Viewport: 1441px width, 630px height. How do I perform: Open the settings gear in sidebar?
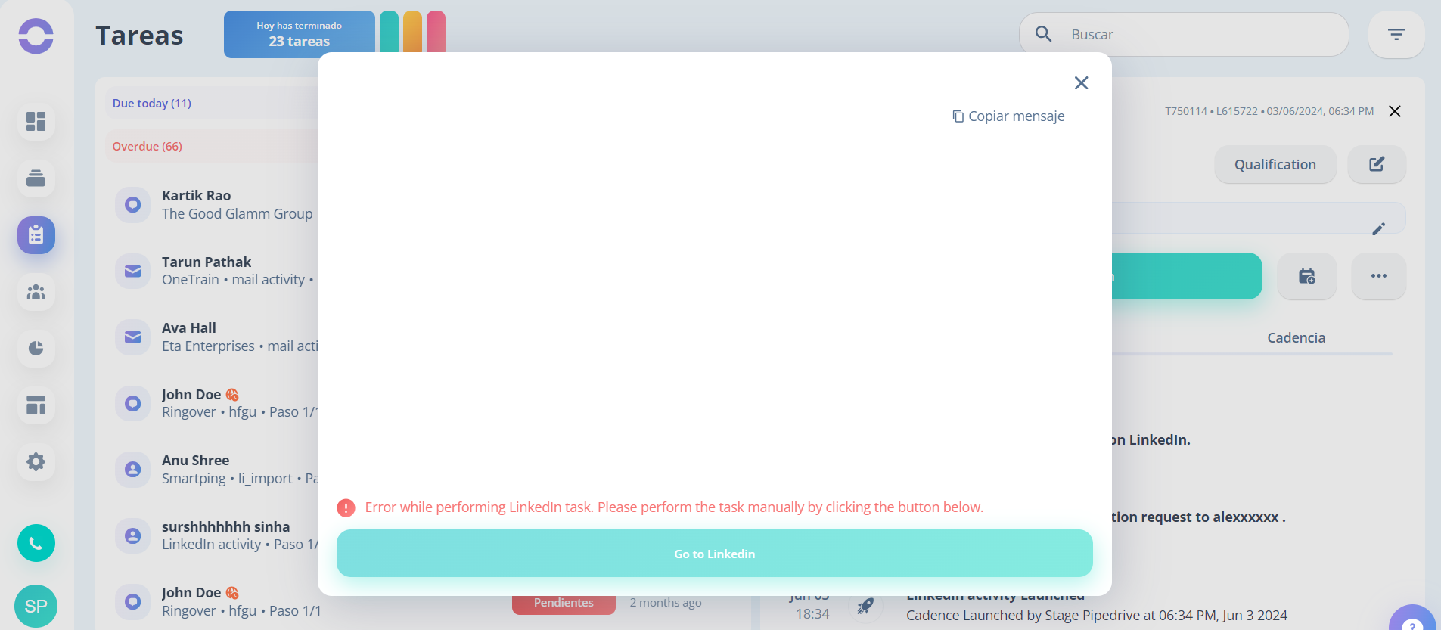point(36,462)
